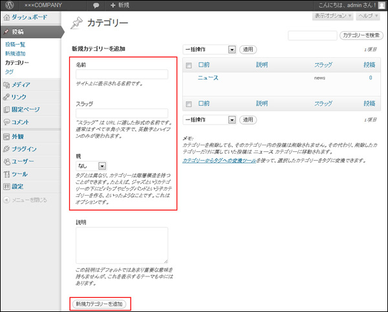This screenshot has width=388, height=312.
Task: Click the メニューを閉じる collapse arrow icon
Action: point(6,200)
